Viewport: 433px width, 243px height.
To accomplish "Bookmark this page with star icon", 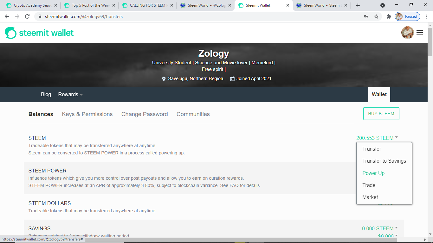I will (x=376, y=16).
